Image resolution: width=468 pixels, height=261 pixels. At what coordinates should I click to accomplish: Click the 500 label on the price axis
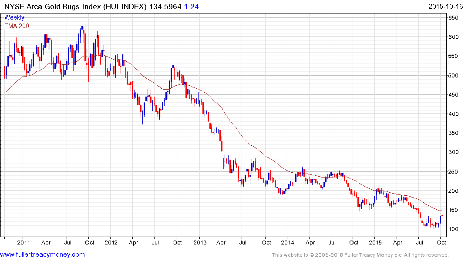click(454, 76)
